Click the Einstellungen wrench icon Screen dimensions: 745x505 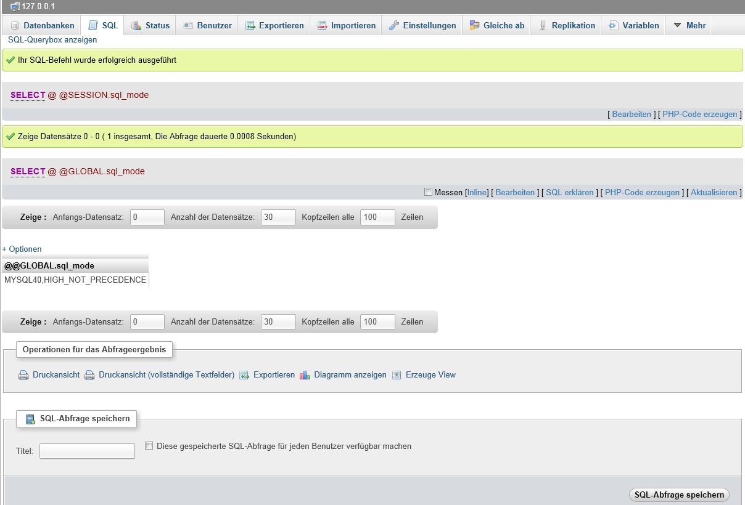coord(393,26)
